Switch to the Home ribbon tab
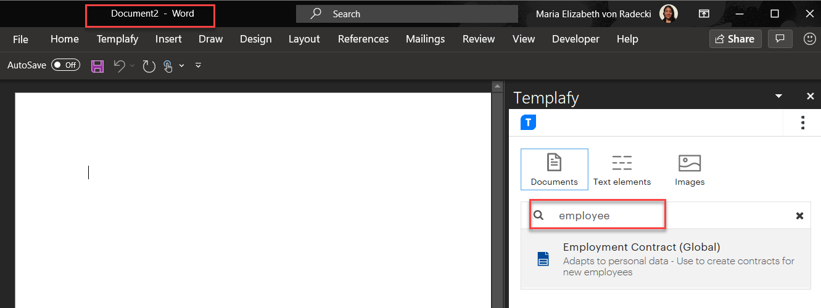Screen dimensions: 821x308 click(65, 39)
